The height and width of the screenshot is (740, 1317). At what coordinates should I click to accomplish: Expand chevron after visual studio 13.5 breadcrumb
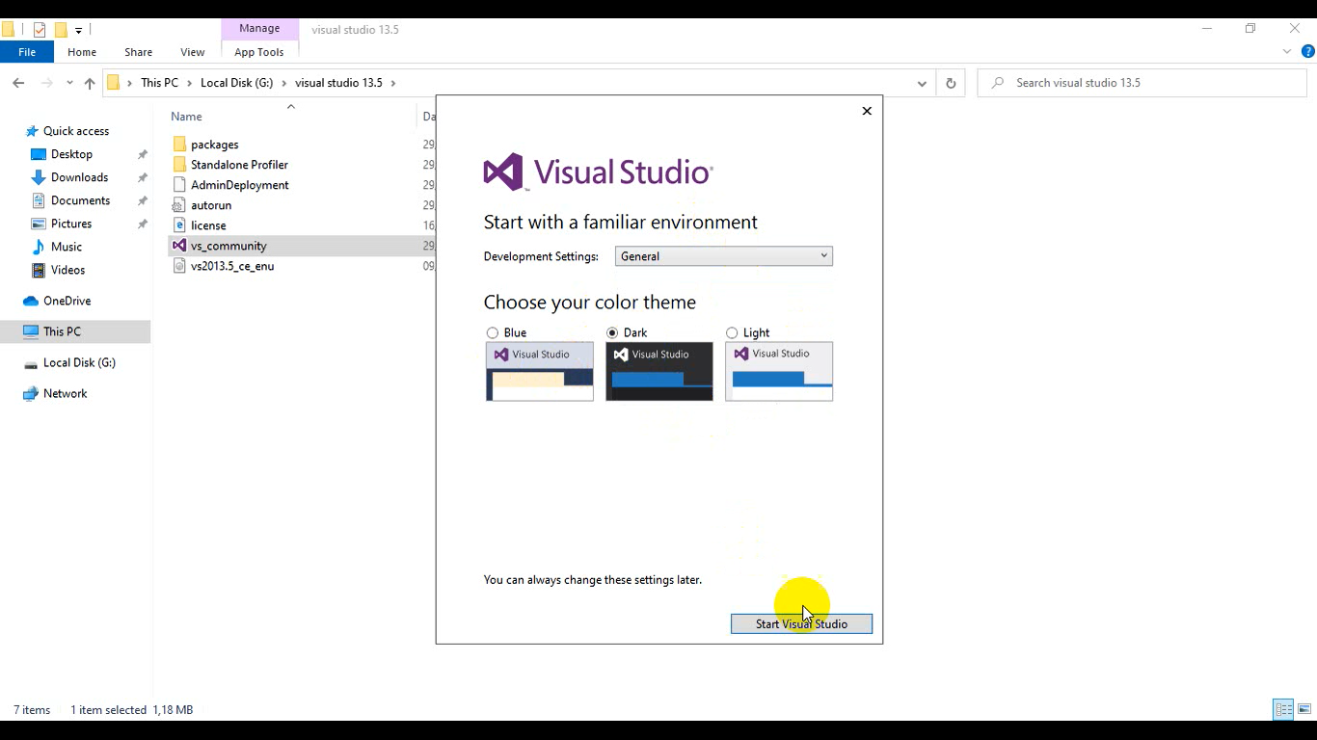[393, 83]
